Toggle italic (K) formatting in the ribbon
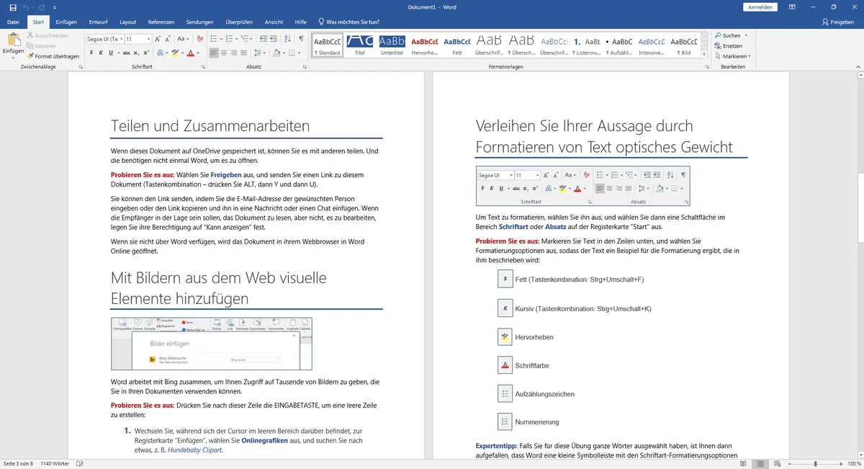Image resolution: width=864 pixels, height=469 pixels. [x=101, y=53]
